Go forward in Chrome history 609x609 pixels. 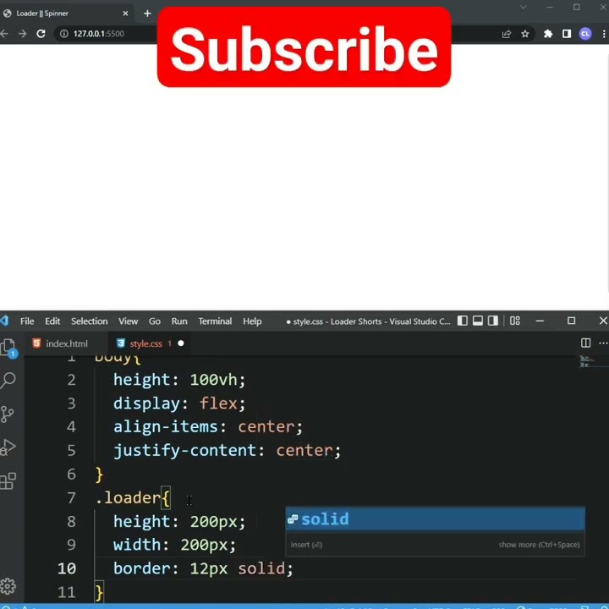pyautogui.click(x=23, y=34)
